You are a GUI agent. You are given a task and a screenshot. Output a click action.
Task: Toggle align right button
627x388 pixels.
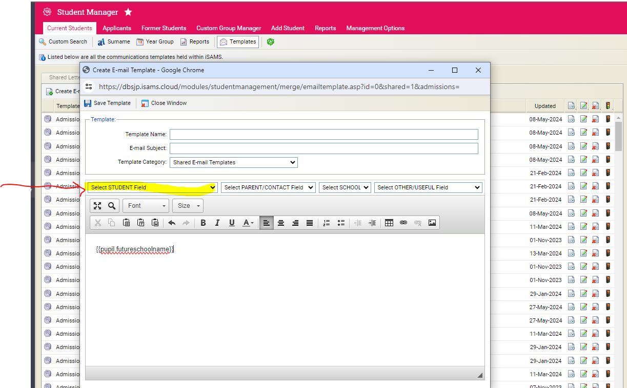click(x=295, y=223)
